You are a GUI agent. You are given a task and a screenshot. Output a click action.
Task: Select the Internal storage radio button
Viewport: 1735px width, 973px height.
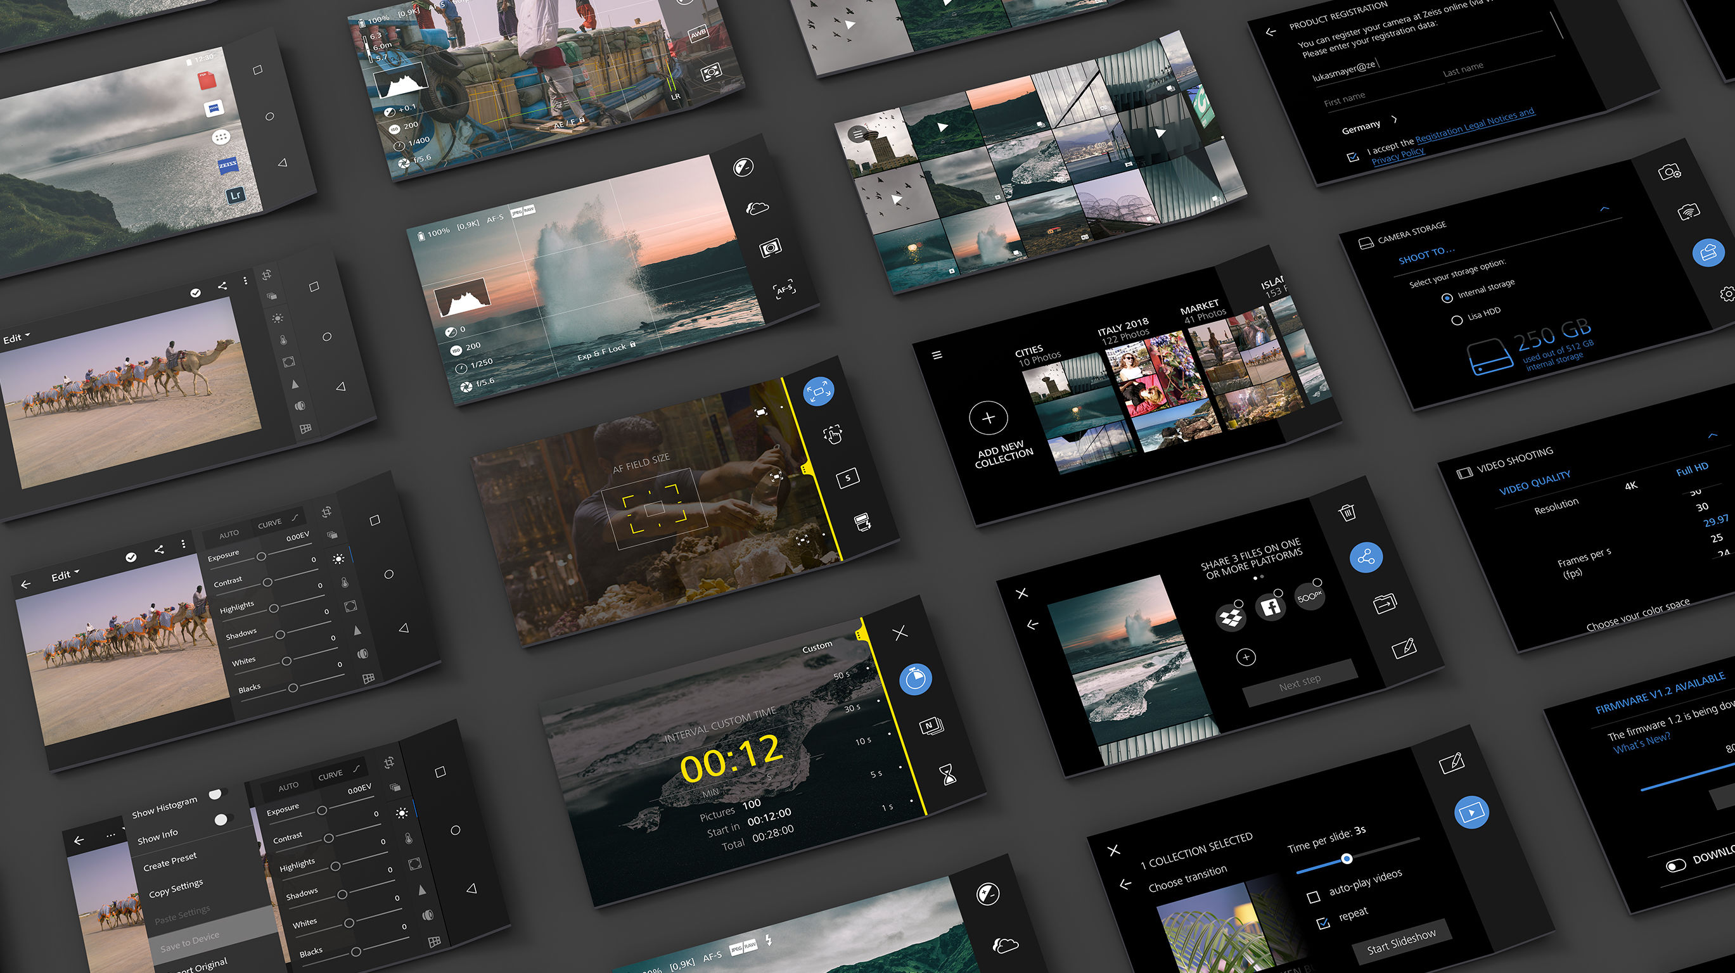click(1447, 298)
